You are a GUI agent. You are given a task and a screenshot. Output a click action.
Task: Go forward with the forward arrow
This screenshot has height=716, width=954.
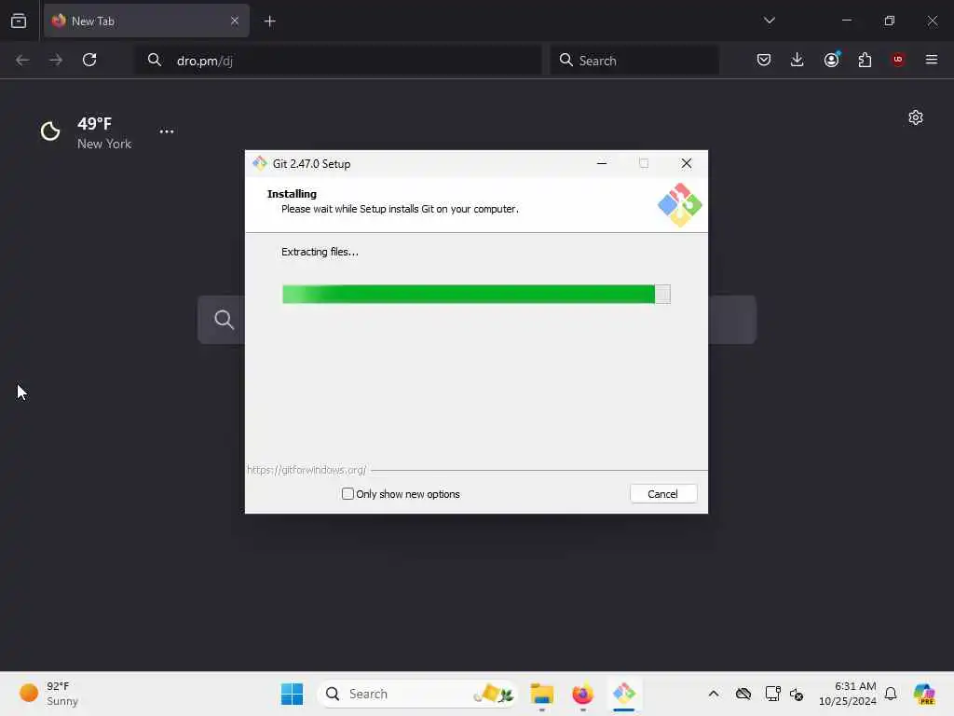pyautogui.click(x=56, y=60)
